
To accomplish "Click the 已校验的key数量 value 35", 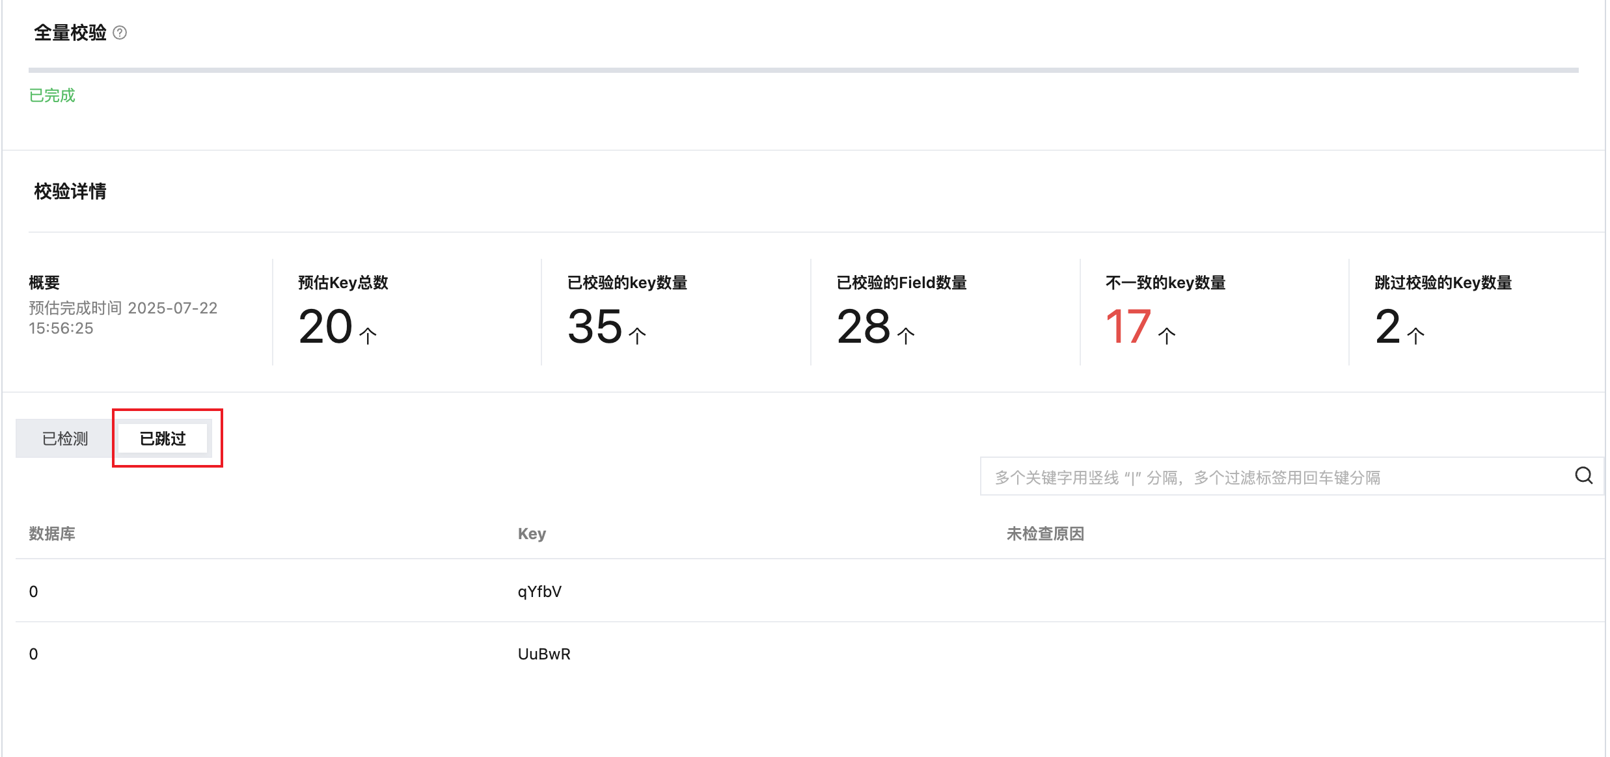I will click(x=595, y=326).
